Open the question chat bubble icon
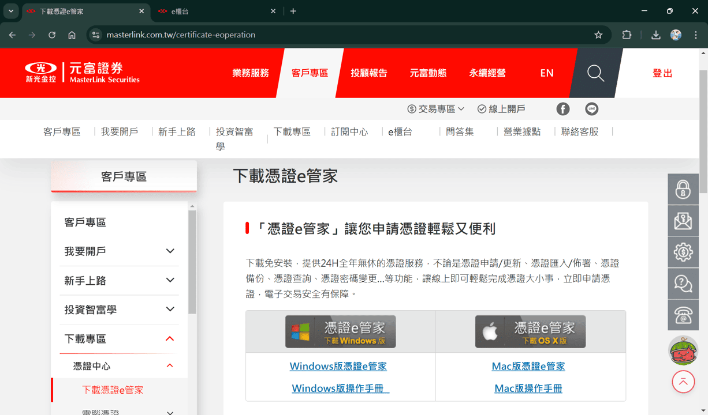The height and width of the screenshot is (415, 708). [683, 284]
